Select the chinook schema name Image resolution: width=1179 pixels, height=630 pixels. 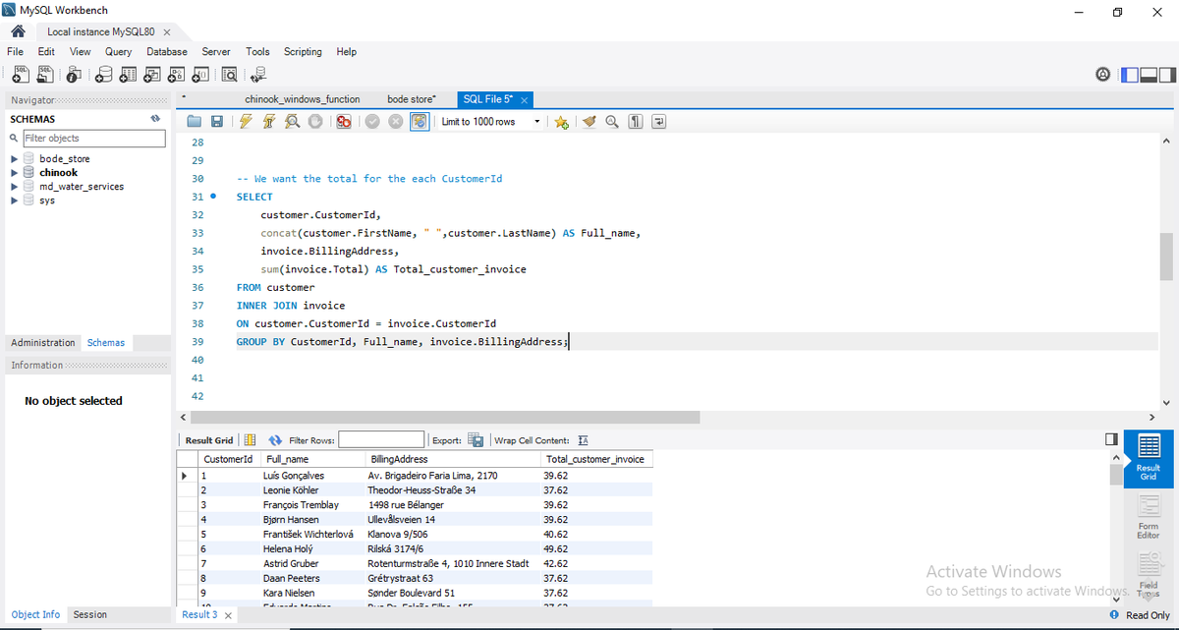(x=59, y=172)
